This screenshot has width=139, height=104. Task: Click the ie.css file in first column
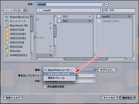click(x=40, y=37)
